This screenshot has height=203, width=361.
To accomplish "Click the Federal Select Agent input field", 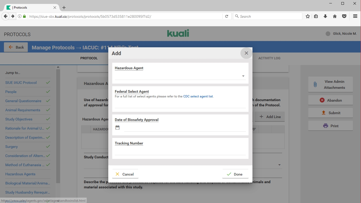I will (180, 104).
